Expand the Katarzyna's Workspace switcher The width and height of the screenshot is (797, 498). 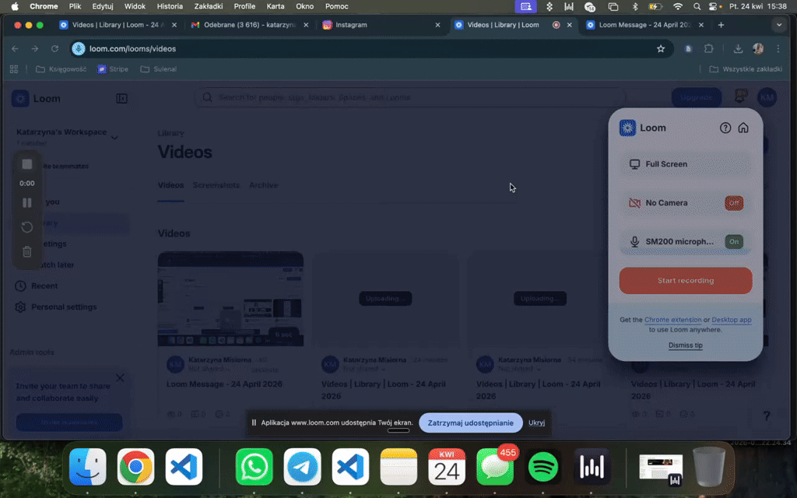tap(67, 137)
